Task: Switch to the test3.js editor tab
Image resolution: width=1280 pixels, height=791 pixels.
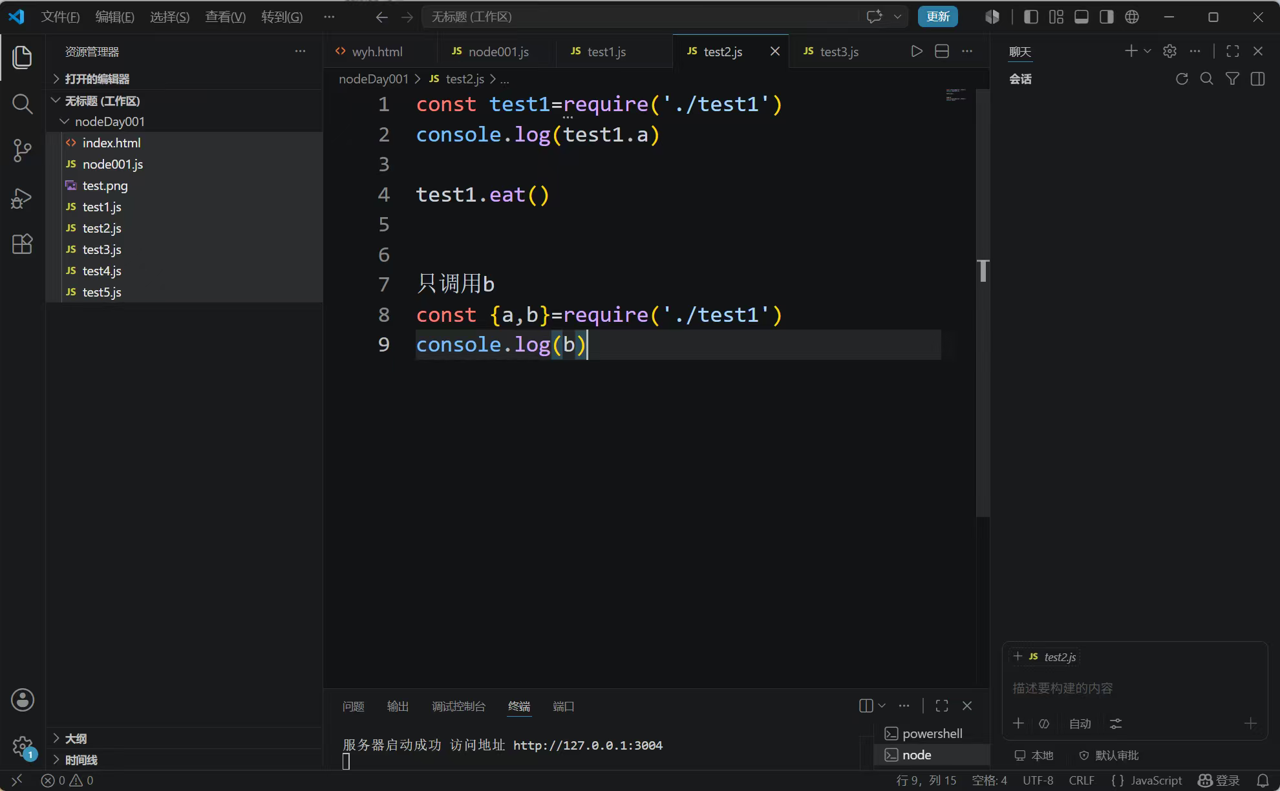Action: pos(839,51)
